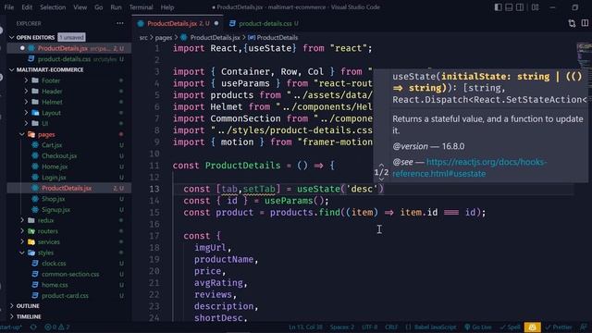Click the unsaved dot on ProductDetails.jsx tab
This screenshot has width=592, height=333.
coord(216,23)
